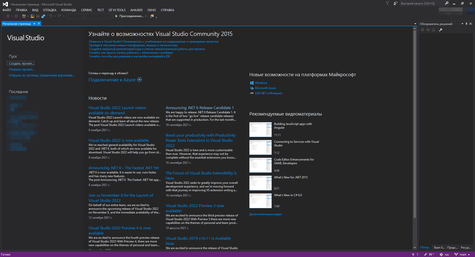Close the Обозреватель решений panel

point(470,24)
